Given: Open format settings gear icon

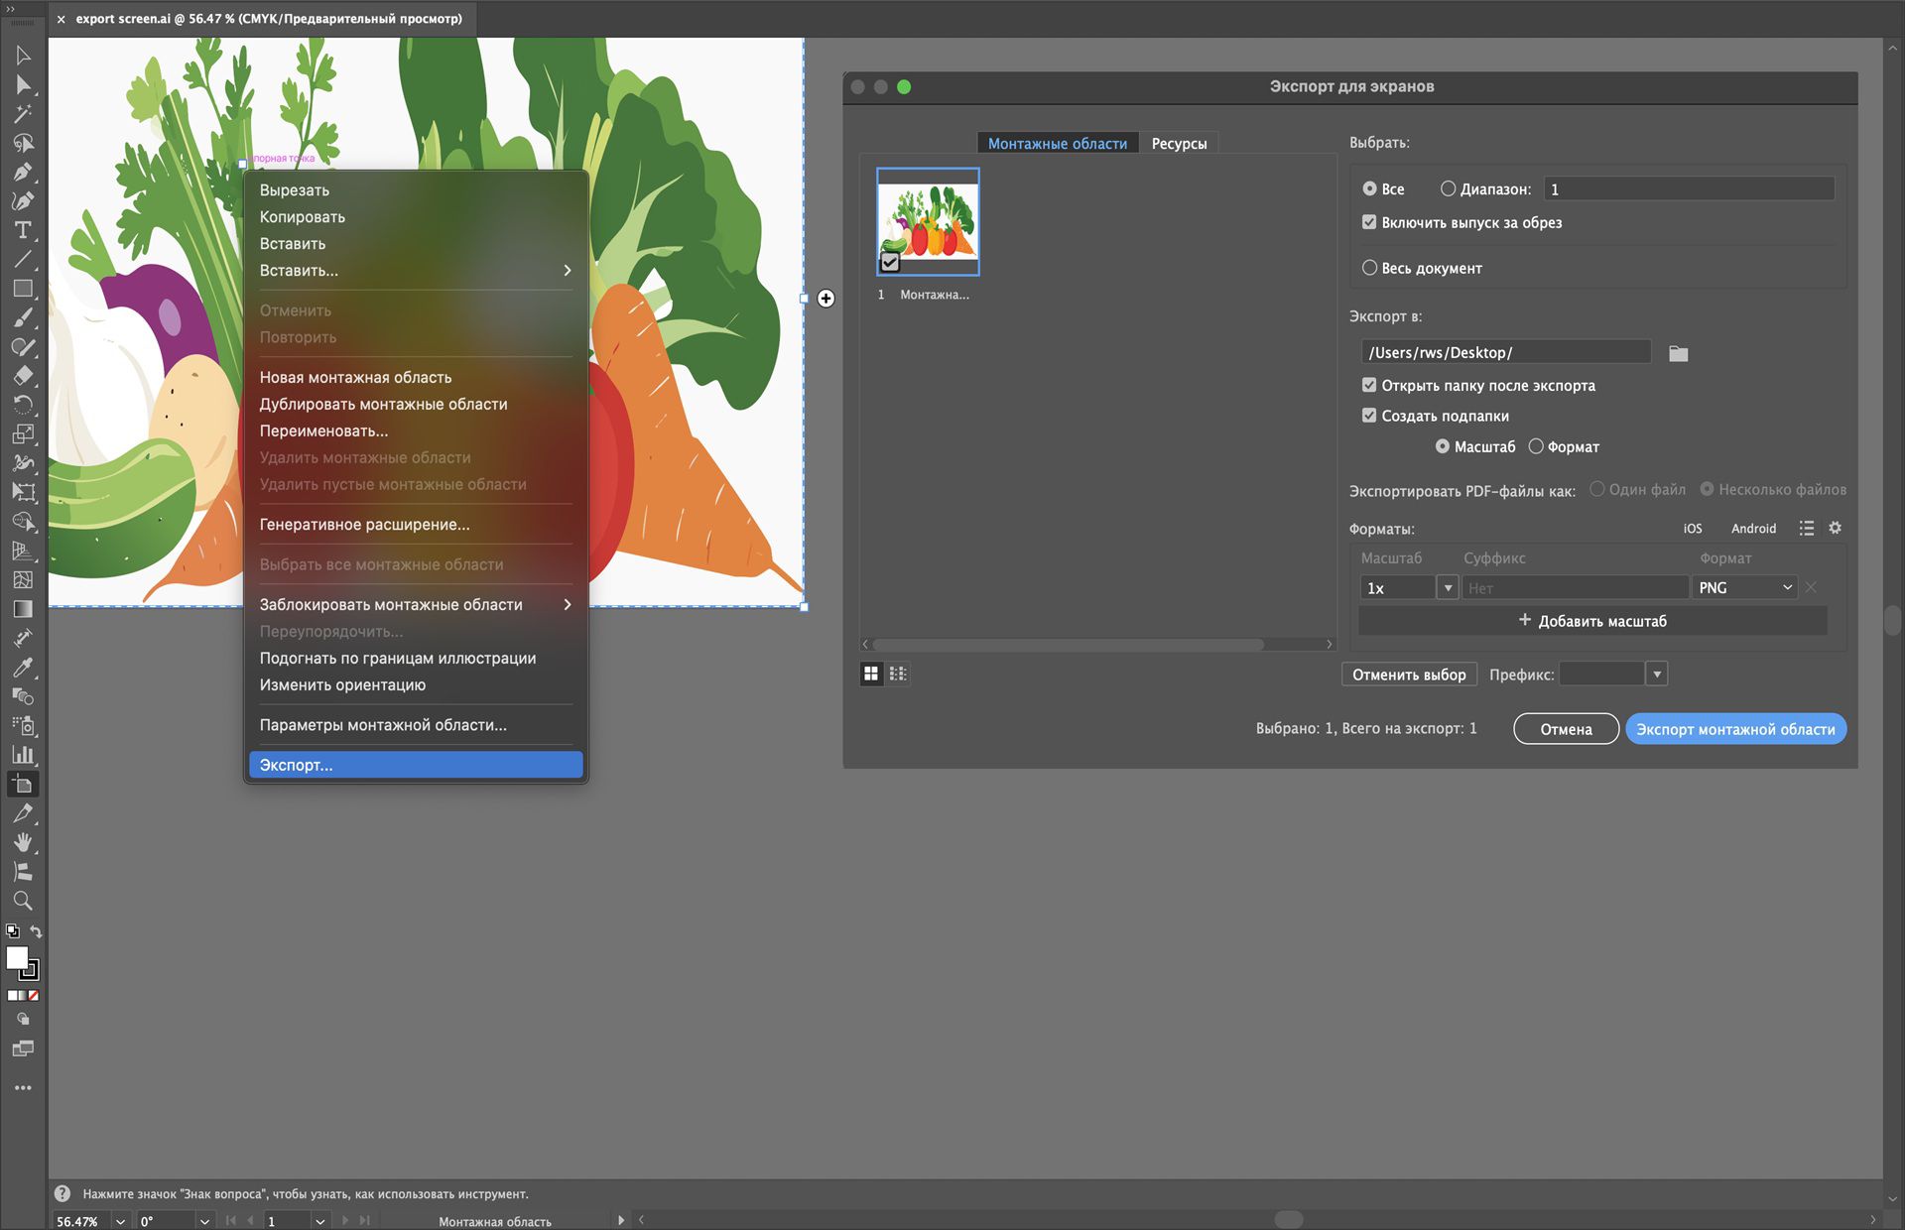Looking at the screenshot, I should click(1835, 529).
